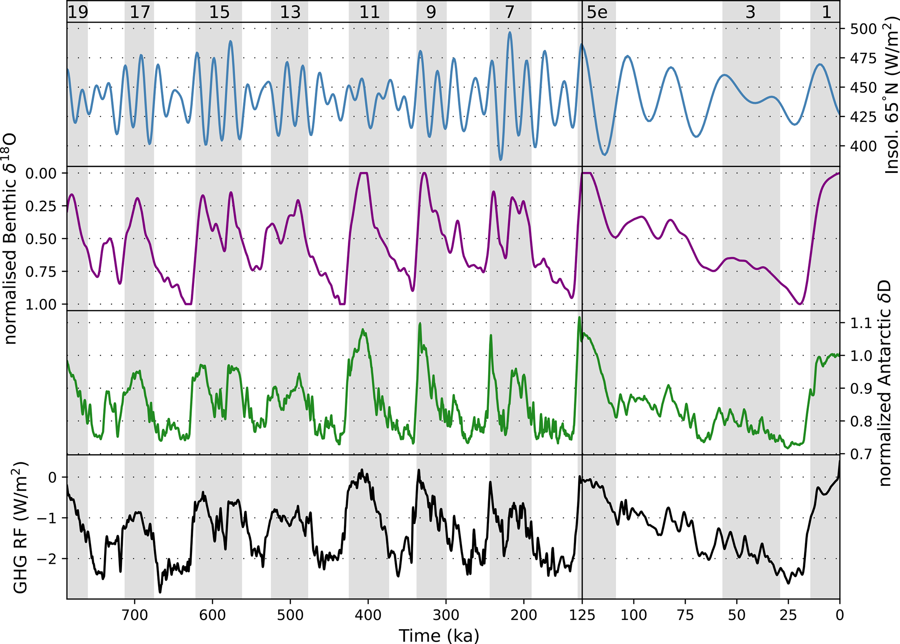Click the 25 tick on time axis
The width and height of the screenshot is (900, 644).
788,615
